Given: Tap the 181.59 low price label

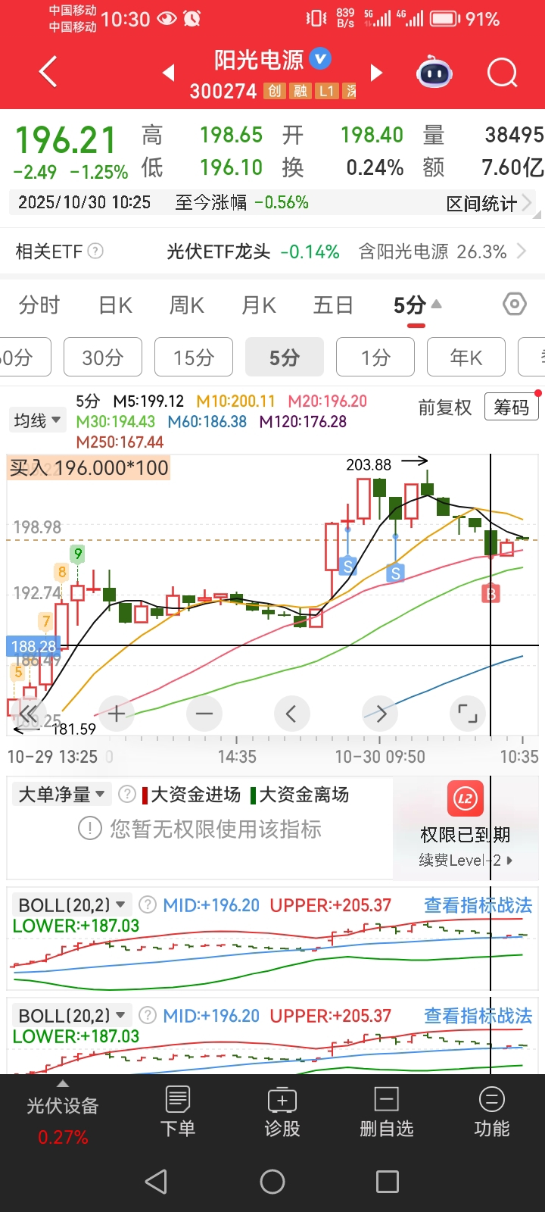Looking at the screenshot, I should coord(74,729).
